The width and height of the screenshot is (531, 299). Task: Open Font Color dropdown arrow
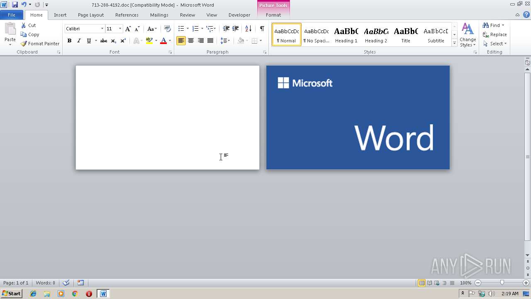pos(170,41)
